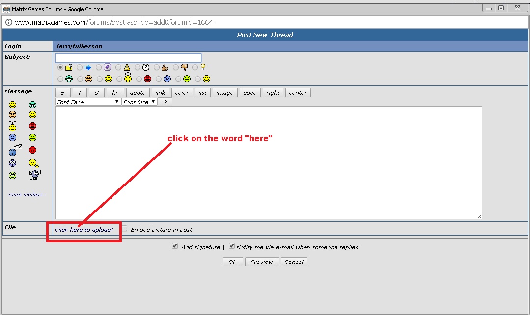530x315 pixels.
Task: Select the blue arrow post icon radio
Action: point(80,68)
